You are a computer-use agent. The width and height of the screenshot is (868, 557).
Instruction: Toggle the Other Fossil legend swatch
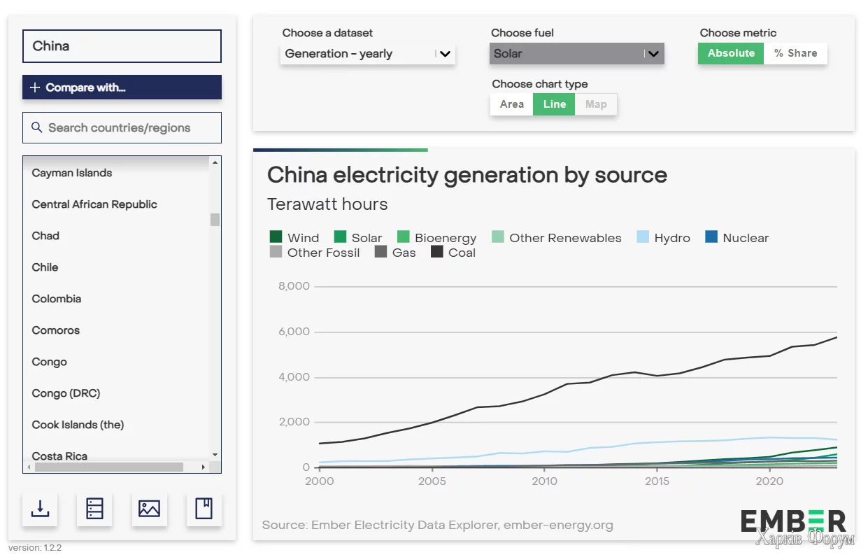click(x=276, y=252)
